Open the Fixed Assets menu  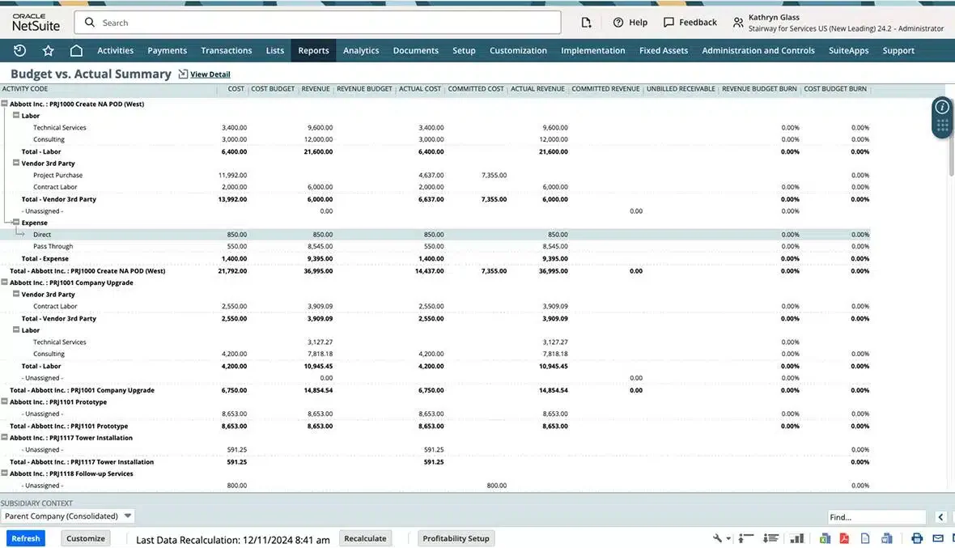[x=664, y=50]
